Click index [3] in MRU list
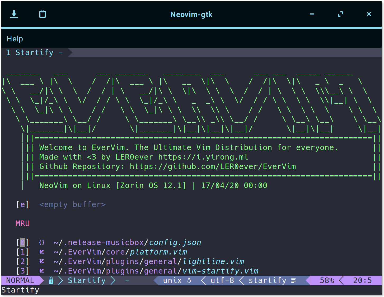 (23, 271)
